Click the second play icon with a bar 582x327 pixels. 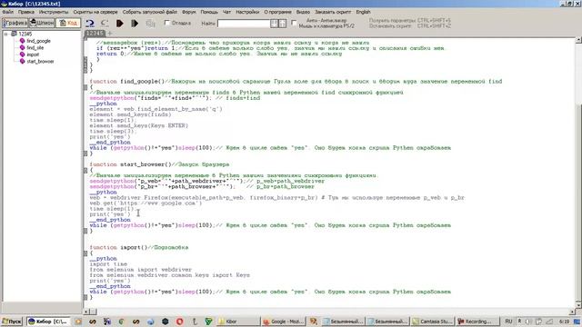click(135, 24)
